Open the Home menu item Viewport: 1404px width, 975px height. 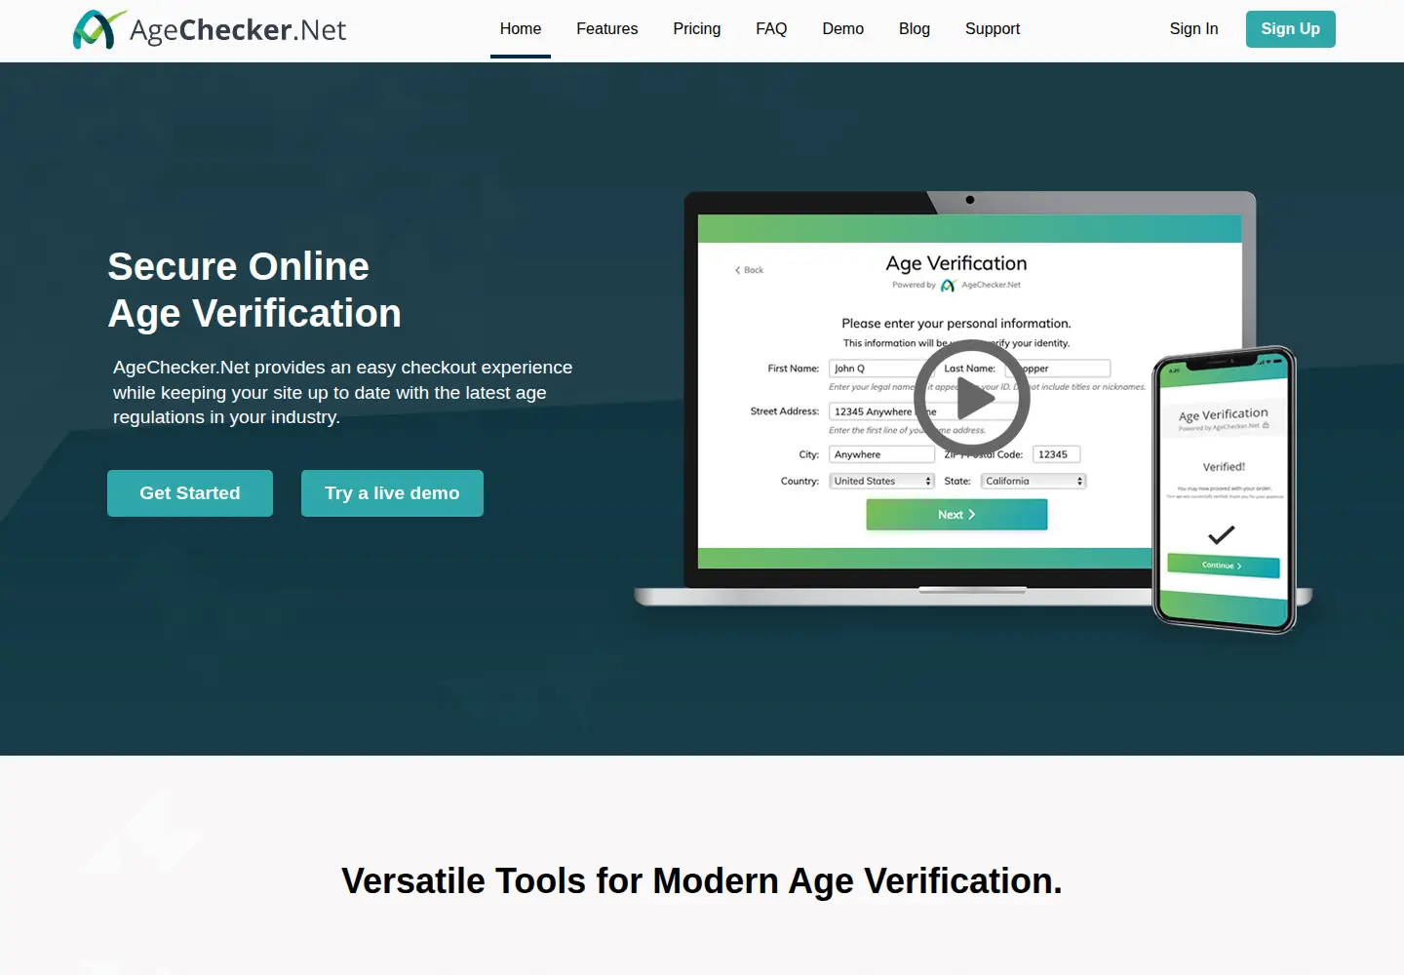coord(521,29)
